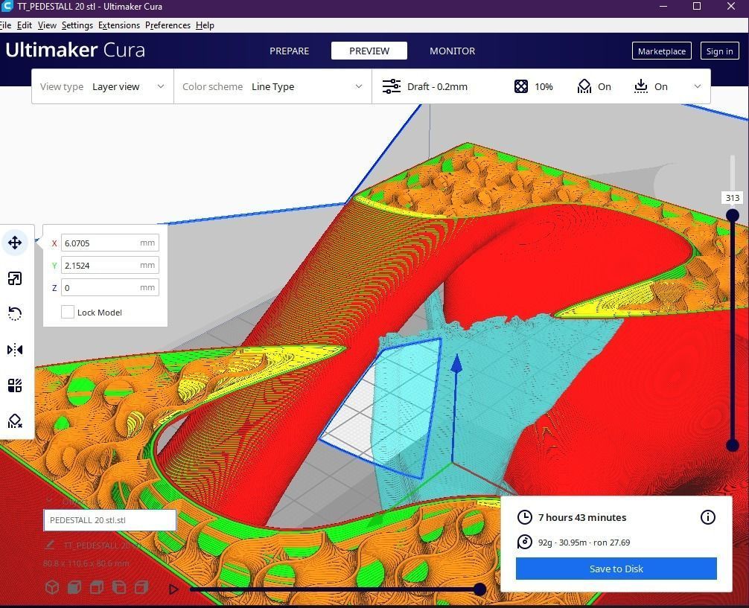The image size is (749, 608).
Task: Click the X position input field
Action: pos(110,243)
